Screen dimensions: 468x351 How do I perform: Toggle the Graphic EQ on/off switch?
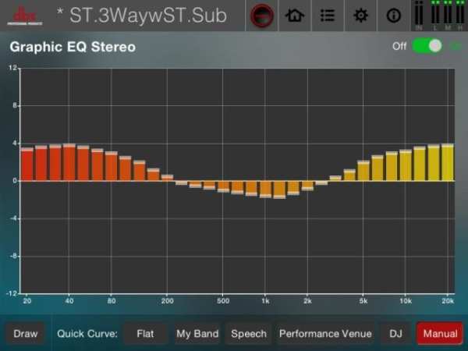pyautogui.click(x=427, y=46)
